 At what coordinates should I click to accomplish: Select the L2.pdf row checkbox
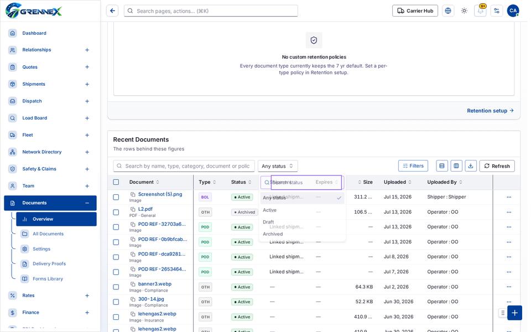(x=116, y=212)
